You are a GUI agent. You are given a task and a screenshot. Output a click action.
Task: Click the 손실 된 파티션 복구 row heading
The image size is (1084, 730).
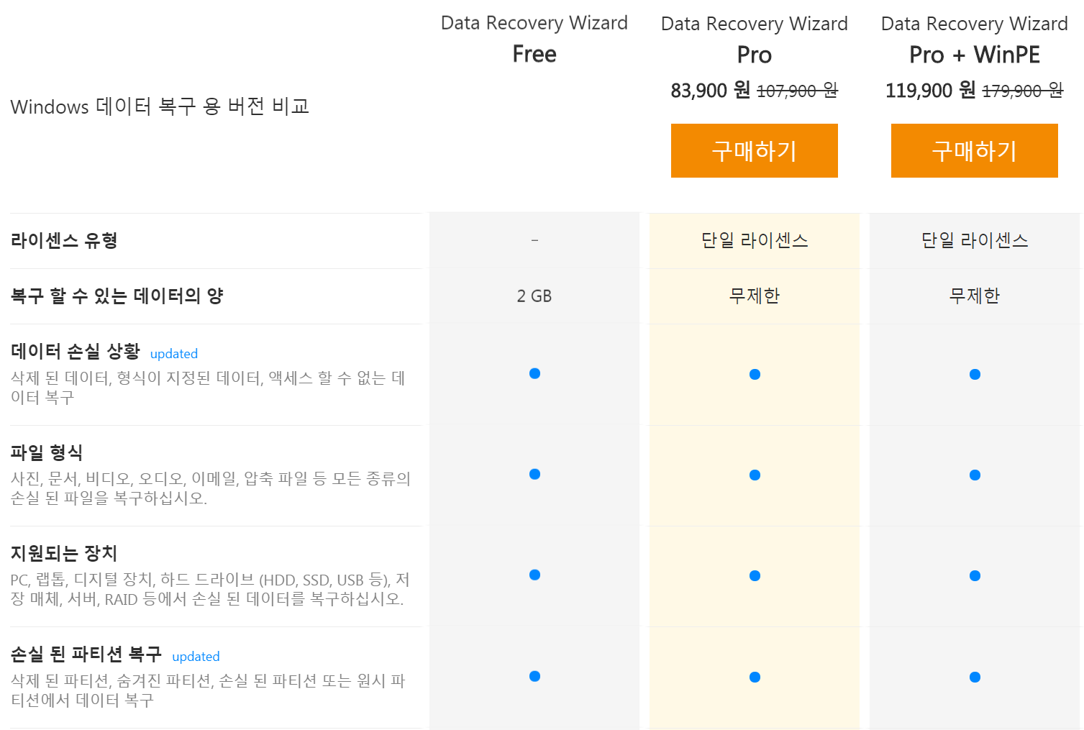86,654
